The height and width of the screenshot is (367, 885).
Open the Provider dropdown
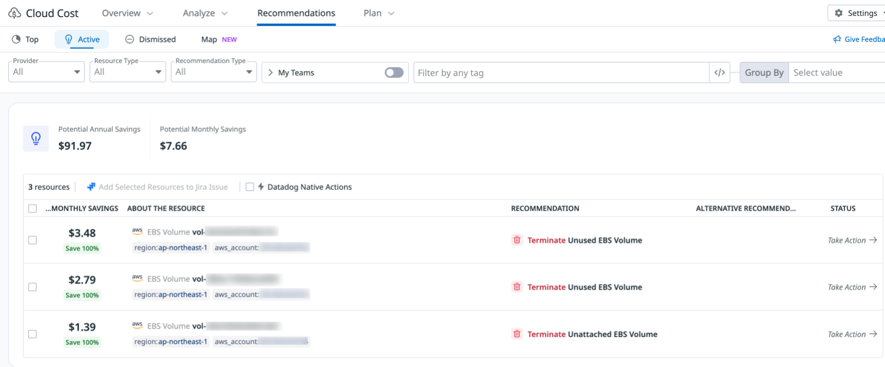47,72
